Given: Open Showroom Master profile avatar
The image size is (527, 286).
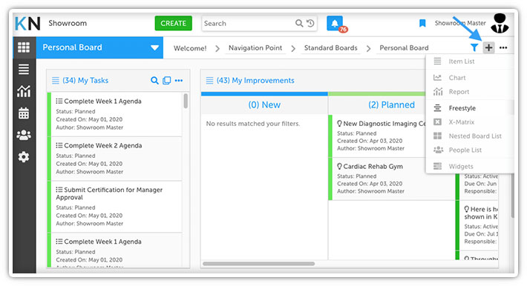Looking at the screenshot, I should (x=500, y=23).
